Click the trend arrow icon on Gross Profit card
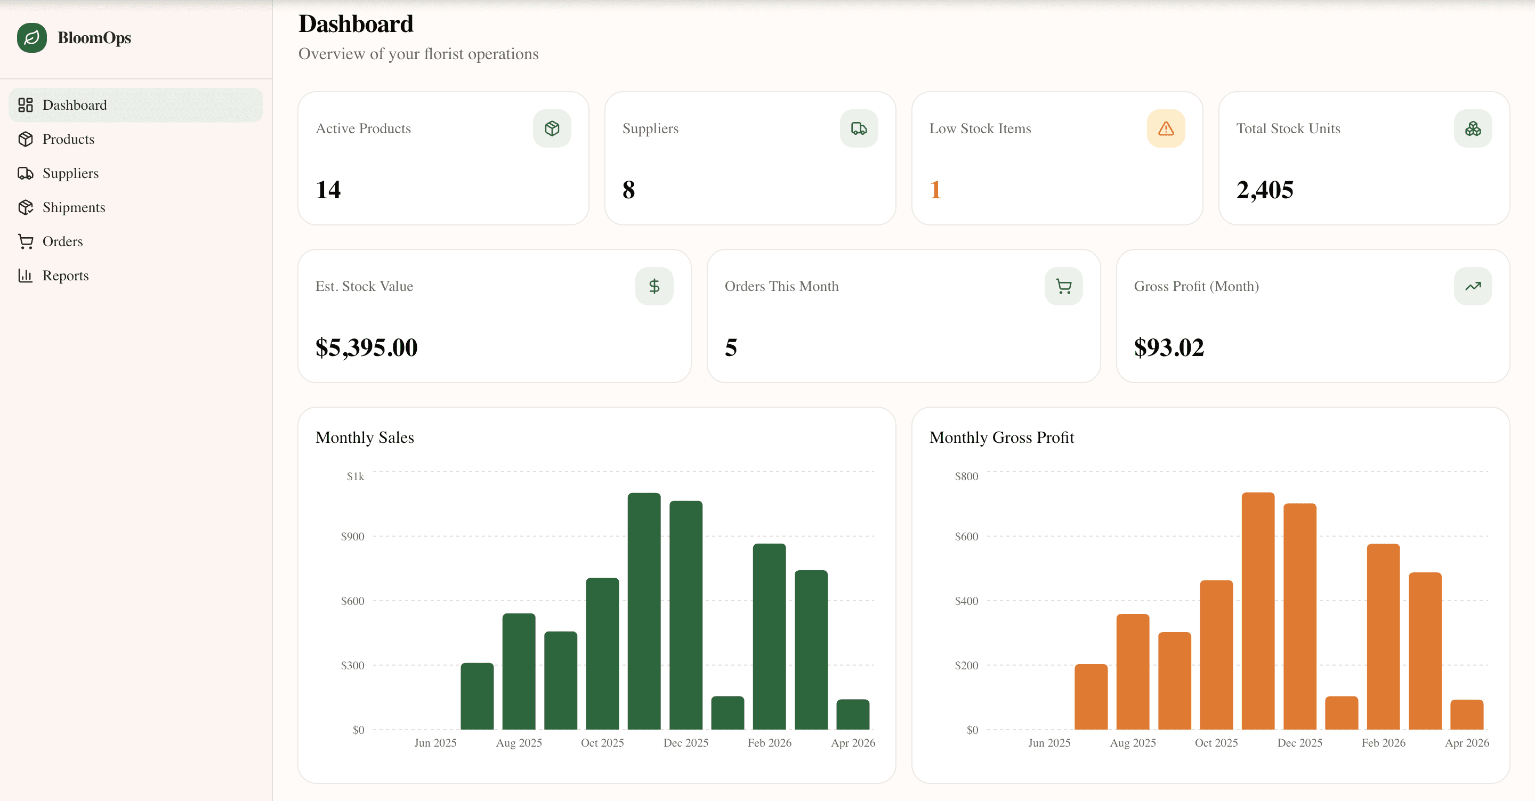This screenshot has height=801, width=1535. [x=1472, y=286]
